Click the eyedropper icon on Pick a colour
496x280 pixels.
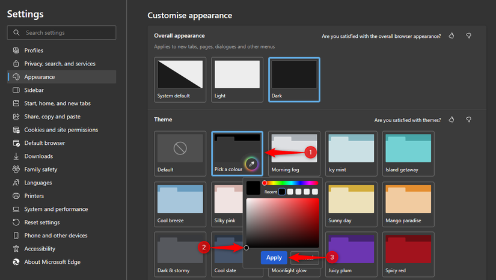click(x=251, y=163)
